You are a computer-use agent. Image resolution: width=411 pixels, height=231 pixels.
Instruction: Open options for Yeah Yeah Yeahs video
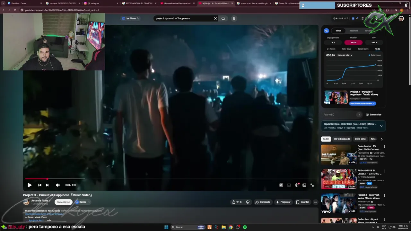pos(384,195)
